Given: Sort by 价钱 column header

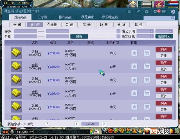Looking at the screenshot, I should (53, 43).
